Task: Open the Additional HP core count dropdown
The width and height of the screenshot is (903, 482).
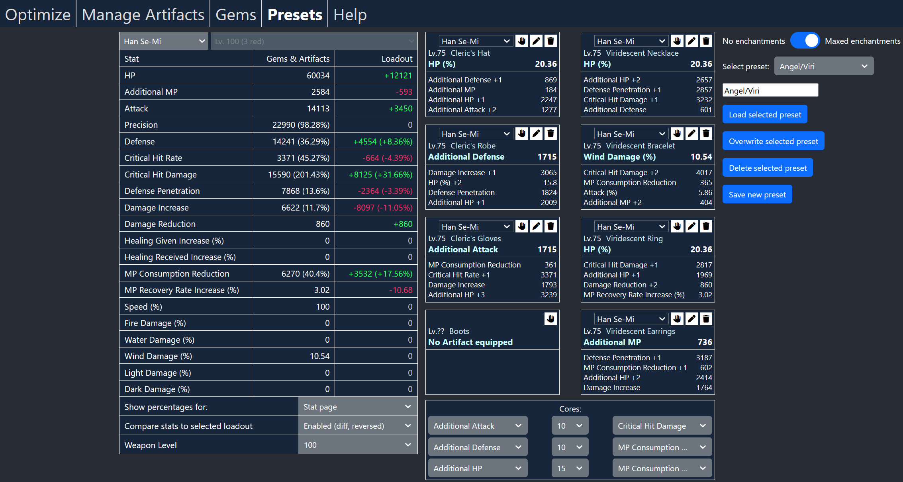Action: tap(570, 468)
